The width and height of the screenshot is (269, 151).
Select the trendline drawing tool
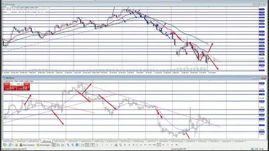point(111,145)
